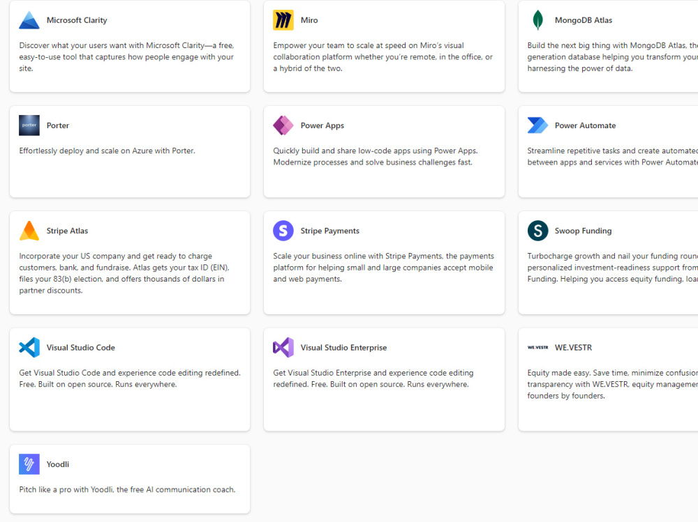Click the Power Automate blue arrow icon

[537, 125]
